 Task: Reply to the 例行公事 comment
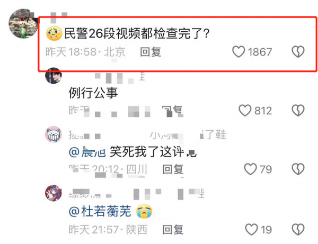(x=173, y=111)
